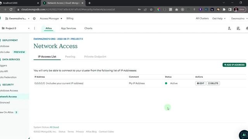Click the Ewomazino's Org breadcrumb link

(51, 39)
